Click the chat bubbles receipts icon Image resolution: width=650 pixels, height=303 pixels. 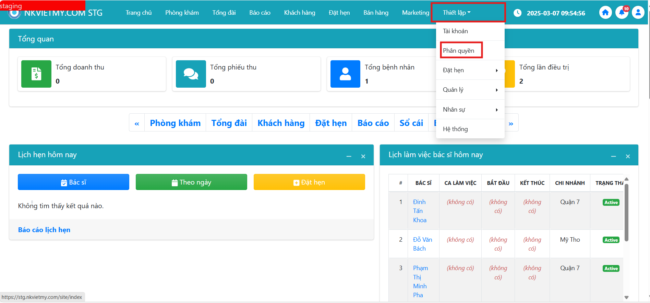[191, 74]
